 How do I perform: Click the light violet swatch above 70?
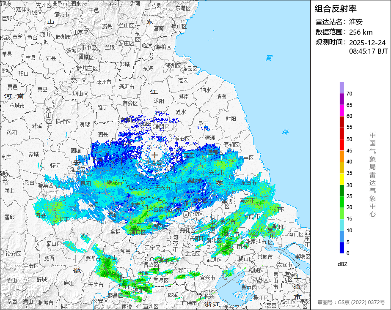(x=341, y=87)
